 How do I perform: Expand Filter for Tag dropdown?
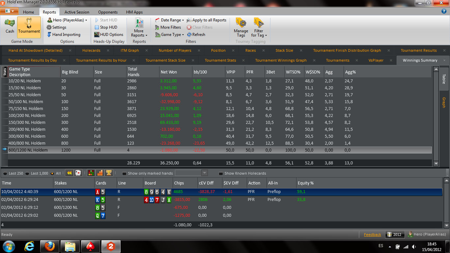259,28
